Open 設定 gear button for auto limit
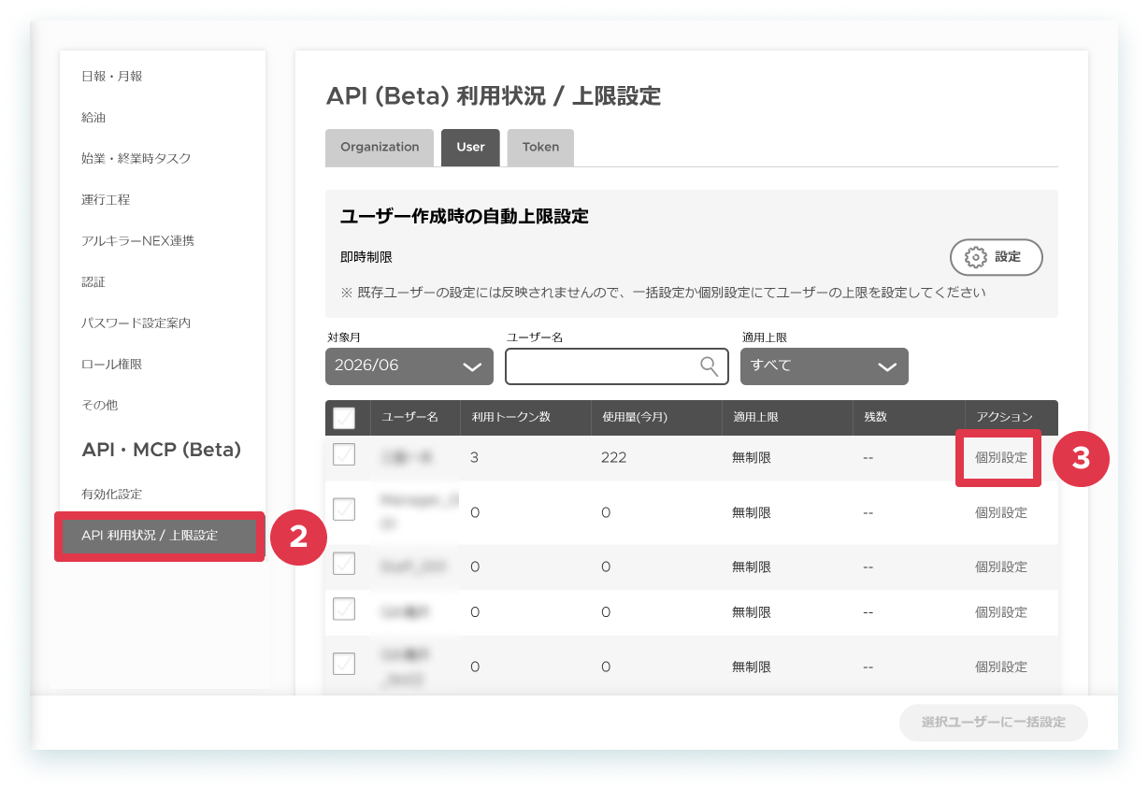The image size is (1148, 789). (x=996, y=257)
